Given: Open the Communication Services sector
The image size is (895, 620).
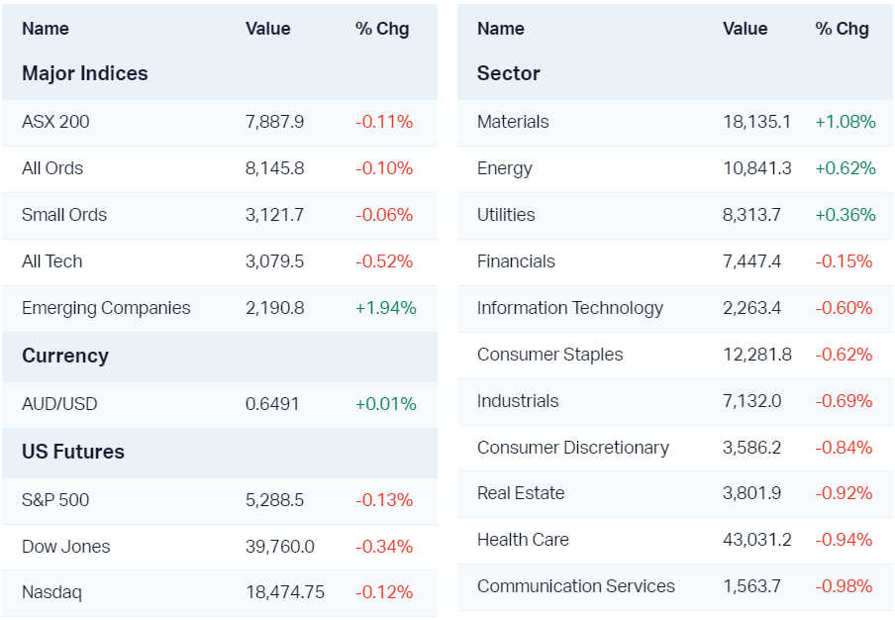Looking at the screenshot, I should [576, 586].
